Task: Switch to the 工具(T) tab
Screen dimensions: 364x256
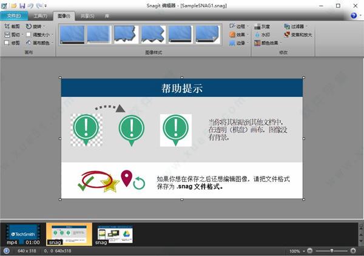Action: [41, 15]
